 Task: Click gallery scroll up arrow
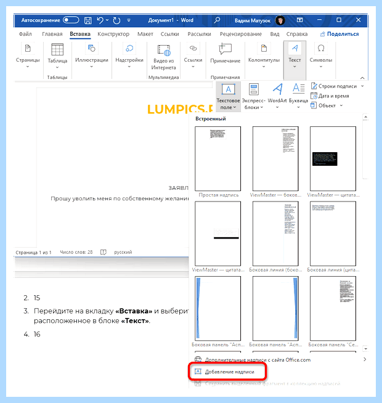pyautogui.click(x=365, y=117)
